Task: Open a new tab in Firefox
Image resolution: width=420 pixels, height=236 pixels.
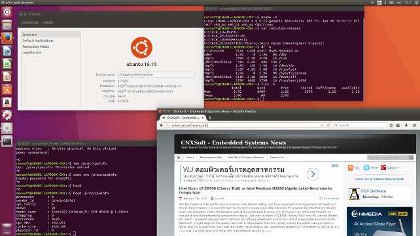Action: [x=210, y=118]
